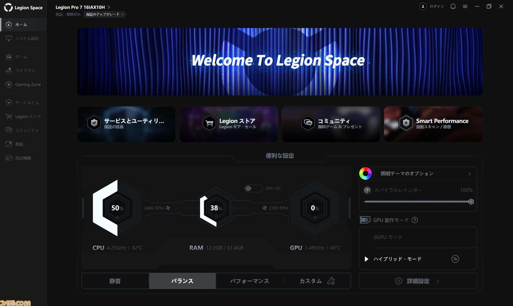Click the コミュニティ chat sidebar icon

pyautogui.click(x=9, y=130)
